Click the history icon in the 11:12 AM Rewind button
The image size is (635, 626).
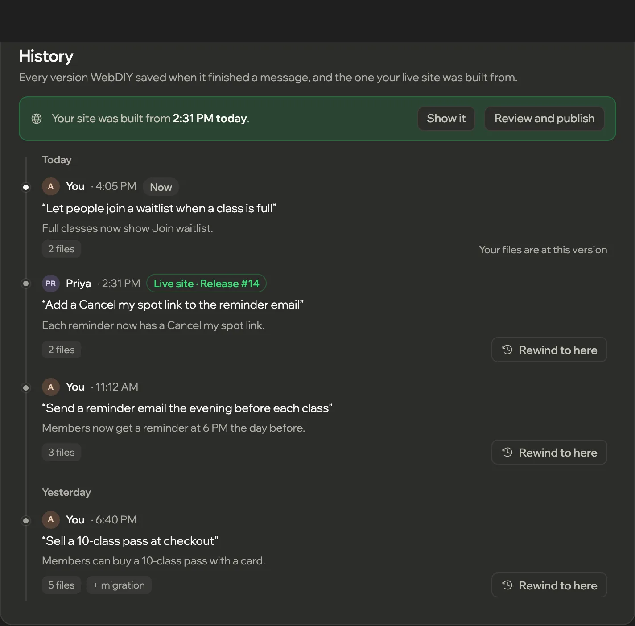tap(507, 452)
